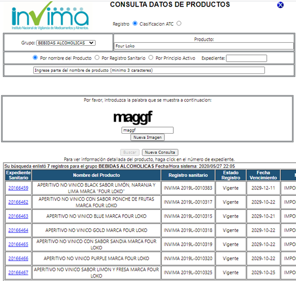Click the product name search text box
Screen dimensions: 296x281
coord(149,70)
